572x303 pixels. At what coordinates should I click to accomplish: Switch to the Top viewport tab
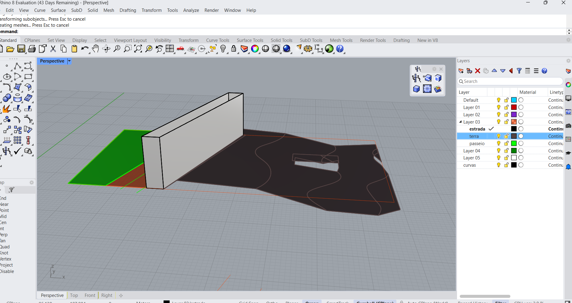click(x=74, y=295)
